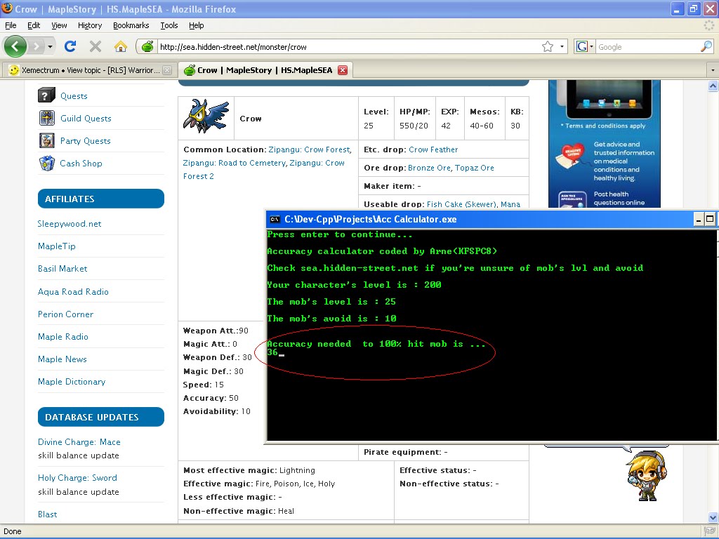Open the Party Quests link
Image resolution: width=719 pixels, height=539 pixels.
(85, 140)
